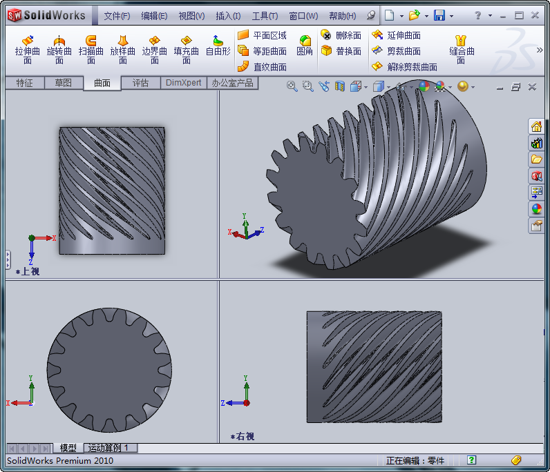
Task: Click the Previous View icon
Action: tap(324, 86)
